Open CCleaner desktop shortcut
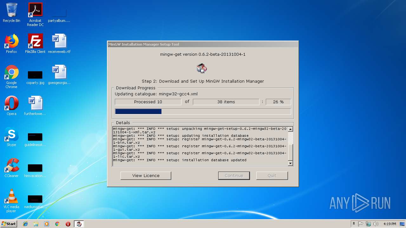The image size is (406, 228). pos(11,168)
